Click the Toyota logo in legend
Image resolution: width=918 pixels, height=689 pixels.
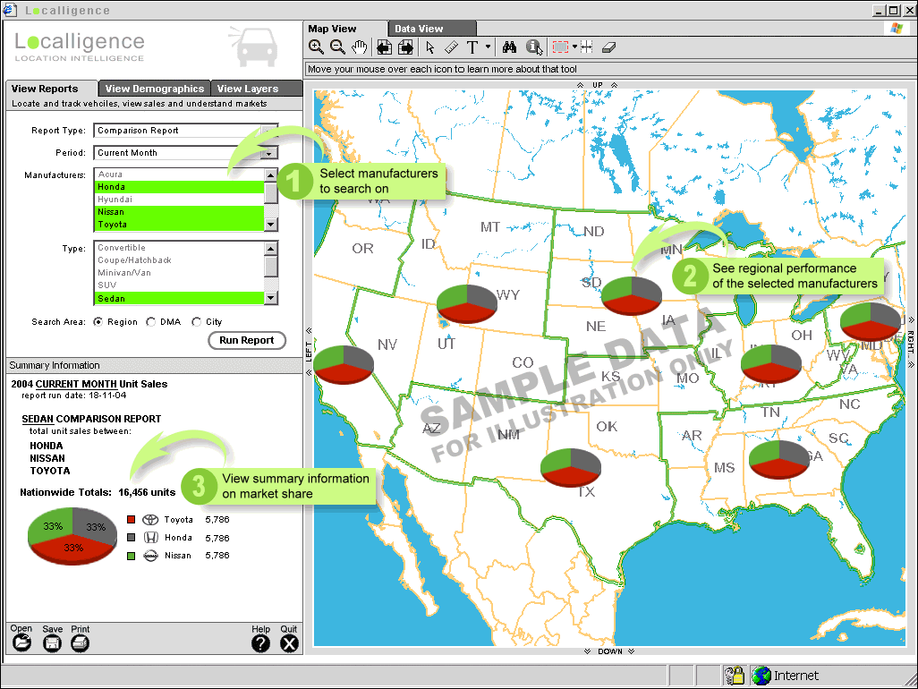[x=150, y=520]
